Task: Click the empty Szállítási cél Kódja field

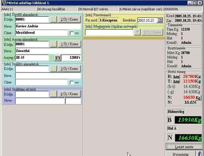Action: tap(32, 94)
